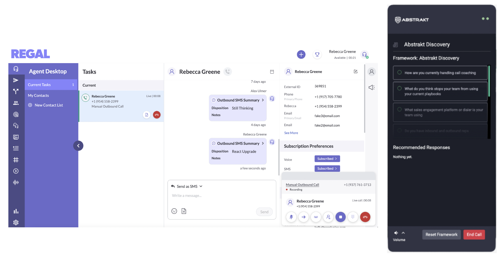Open the paper plane campaigns icon
This screenshot has width=501, height=256.
[16, 80]
